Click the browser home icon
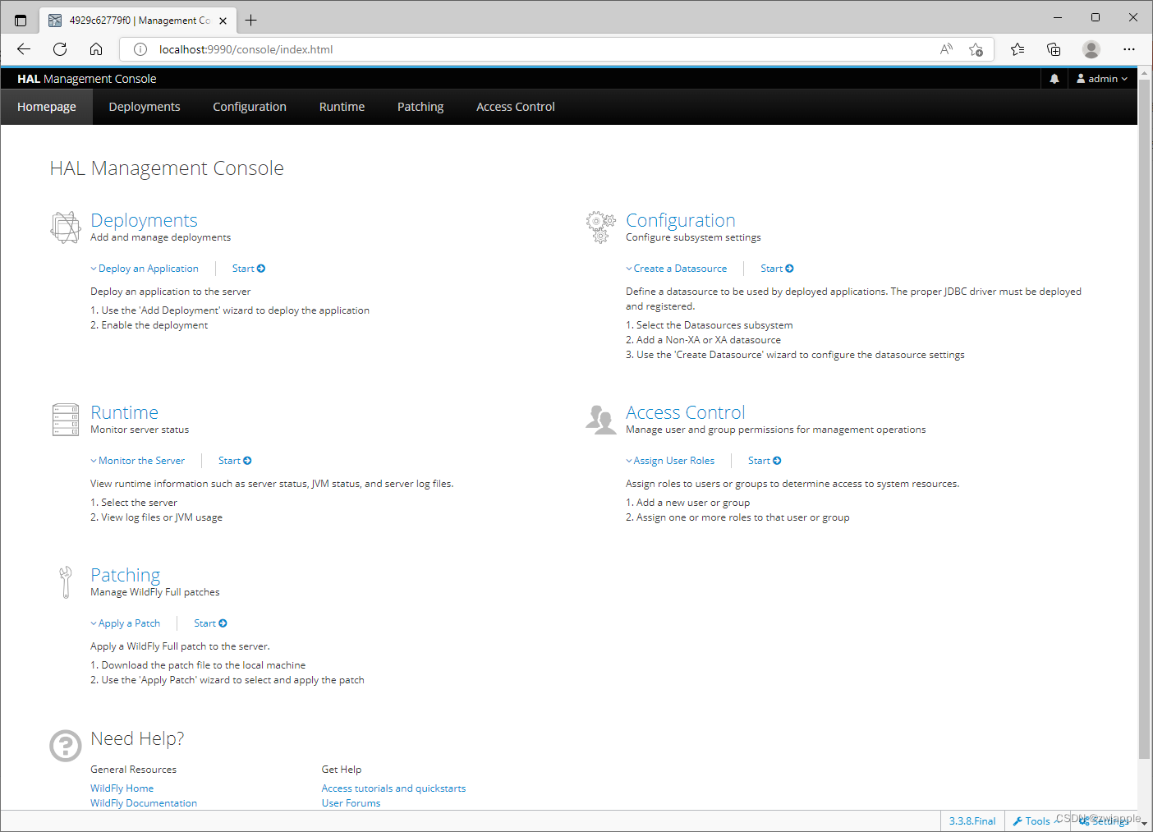1153x832 pixels. (x=96, y=49)
